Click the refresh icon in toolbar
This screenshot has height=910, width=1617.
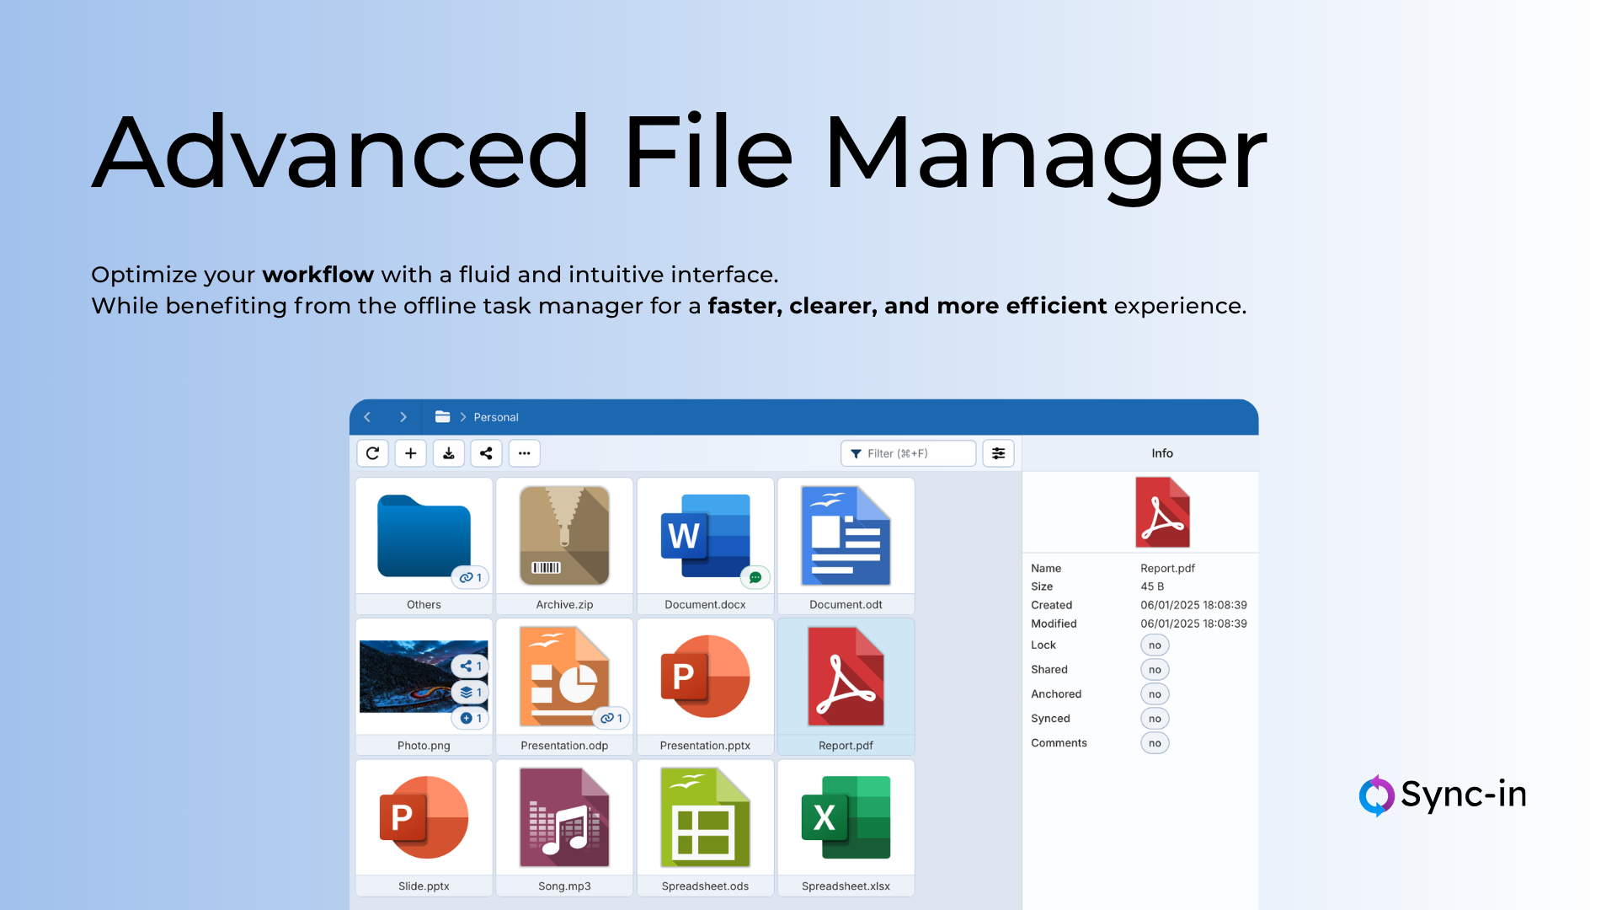[372, 453]
